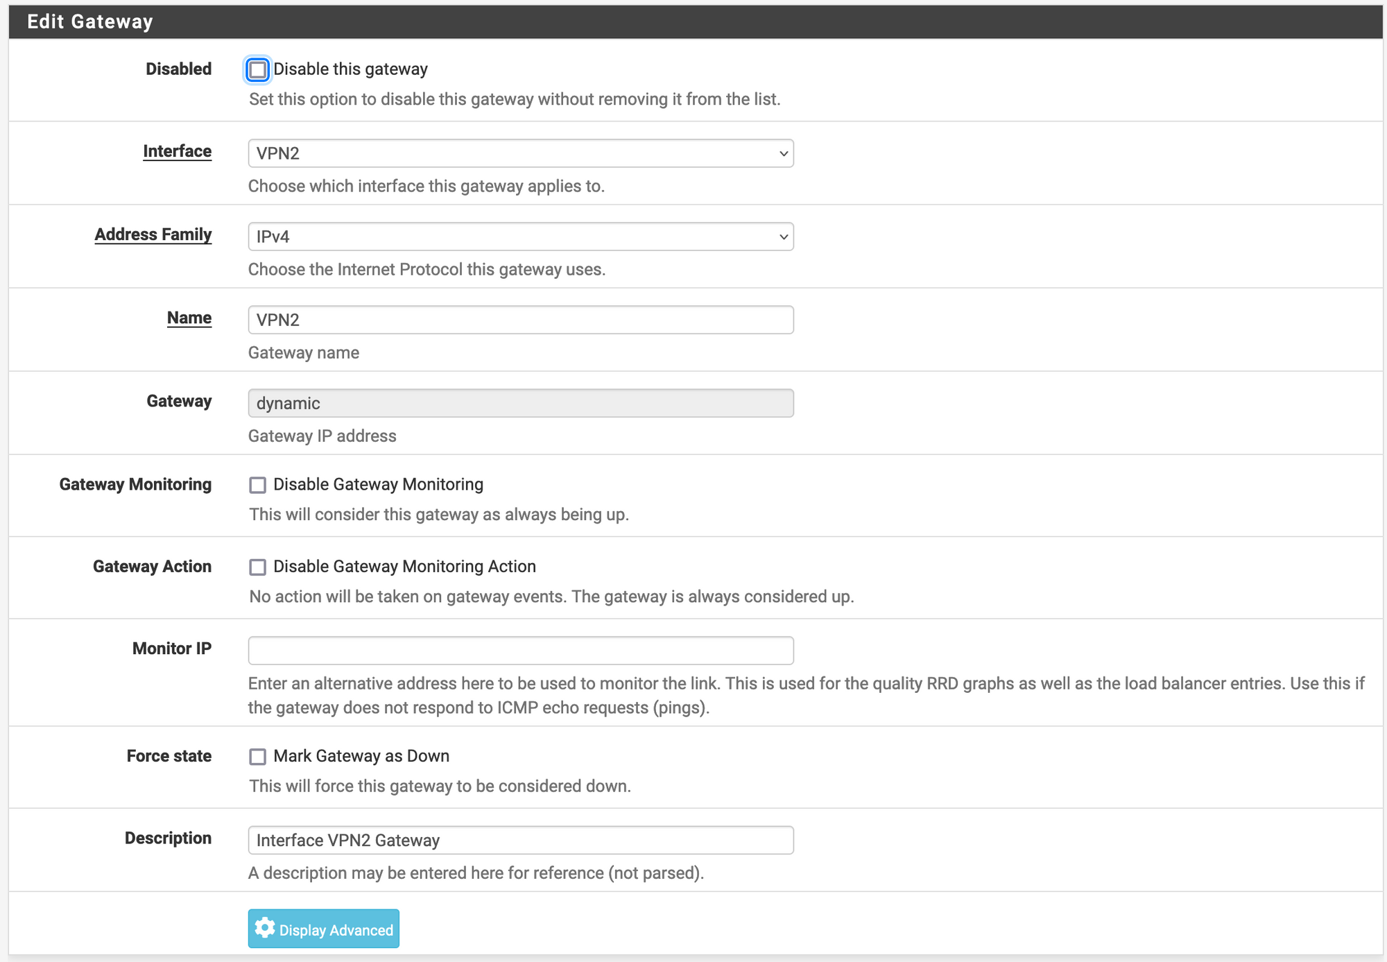
Task: Click the Interface dropdown chevron arrow
Action: coord(783,153)
